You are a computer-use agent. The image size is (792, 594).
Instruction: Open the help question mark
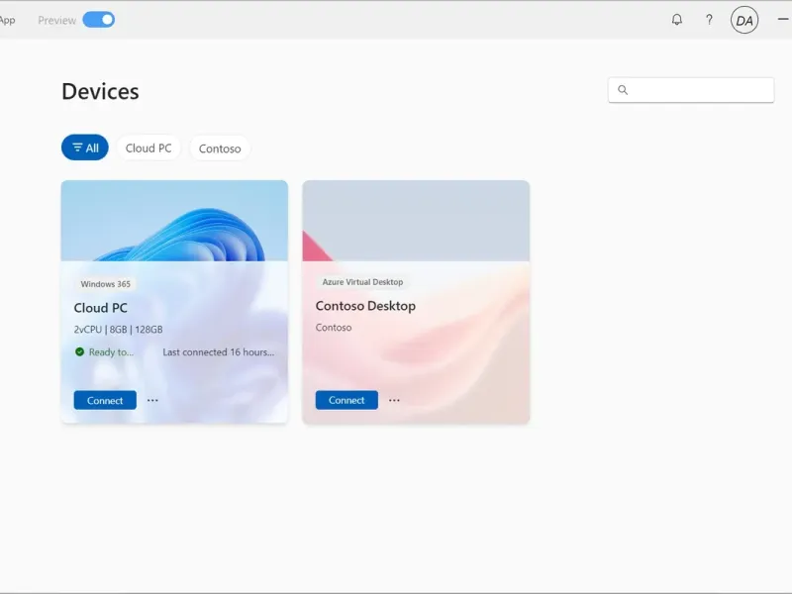709,20
